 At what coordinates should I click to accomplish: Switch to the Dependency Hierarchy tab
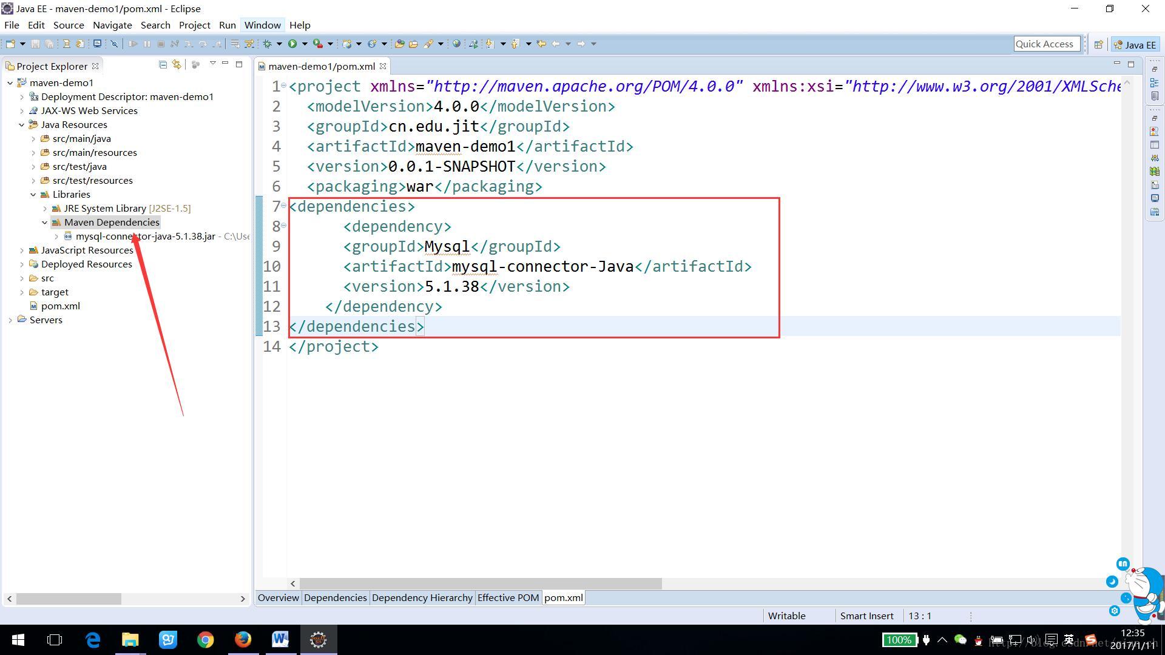422,597
